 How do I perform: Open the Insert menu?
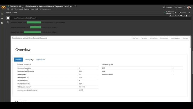tap(21, 9)
